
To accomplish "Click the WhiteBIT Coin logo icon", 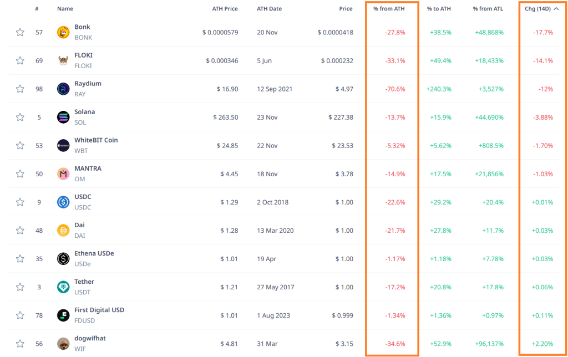I will (63, 146).
